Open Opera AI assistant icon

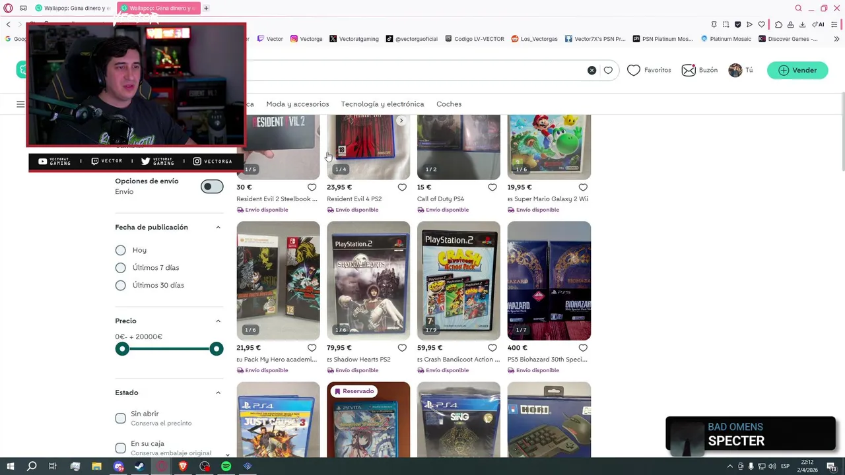tap(818, 24)
